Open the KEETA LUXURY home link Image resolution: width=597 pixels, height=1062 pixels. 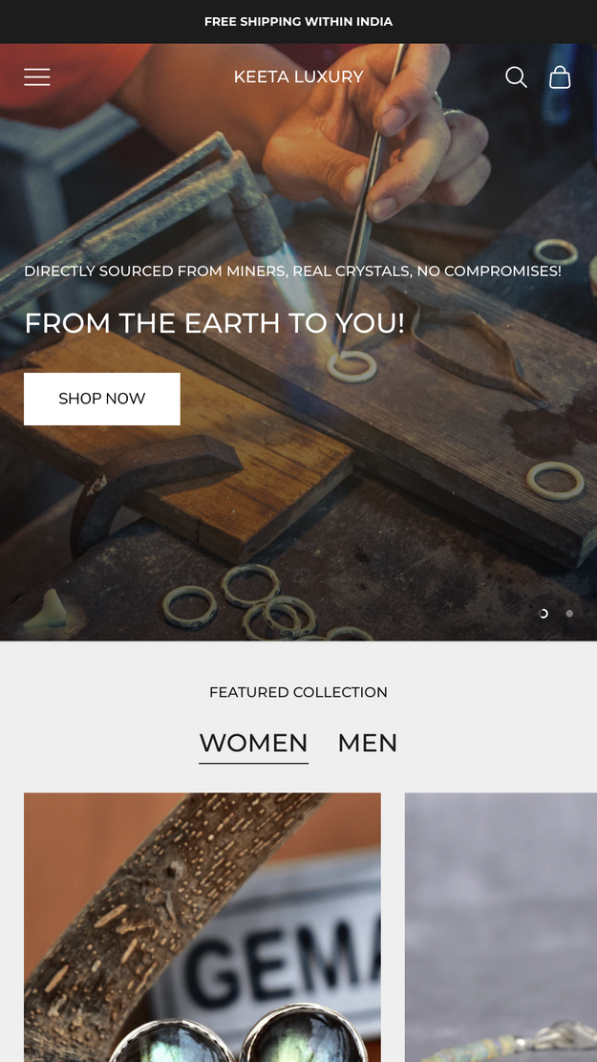click(x=298, y=77)
